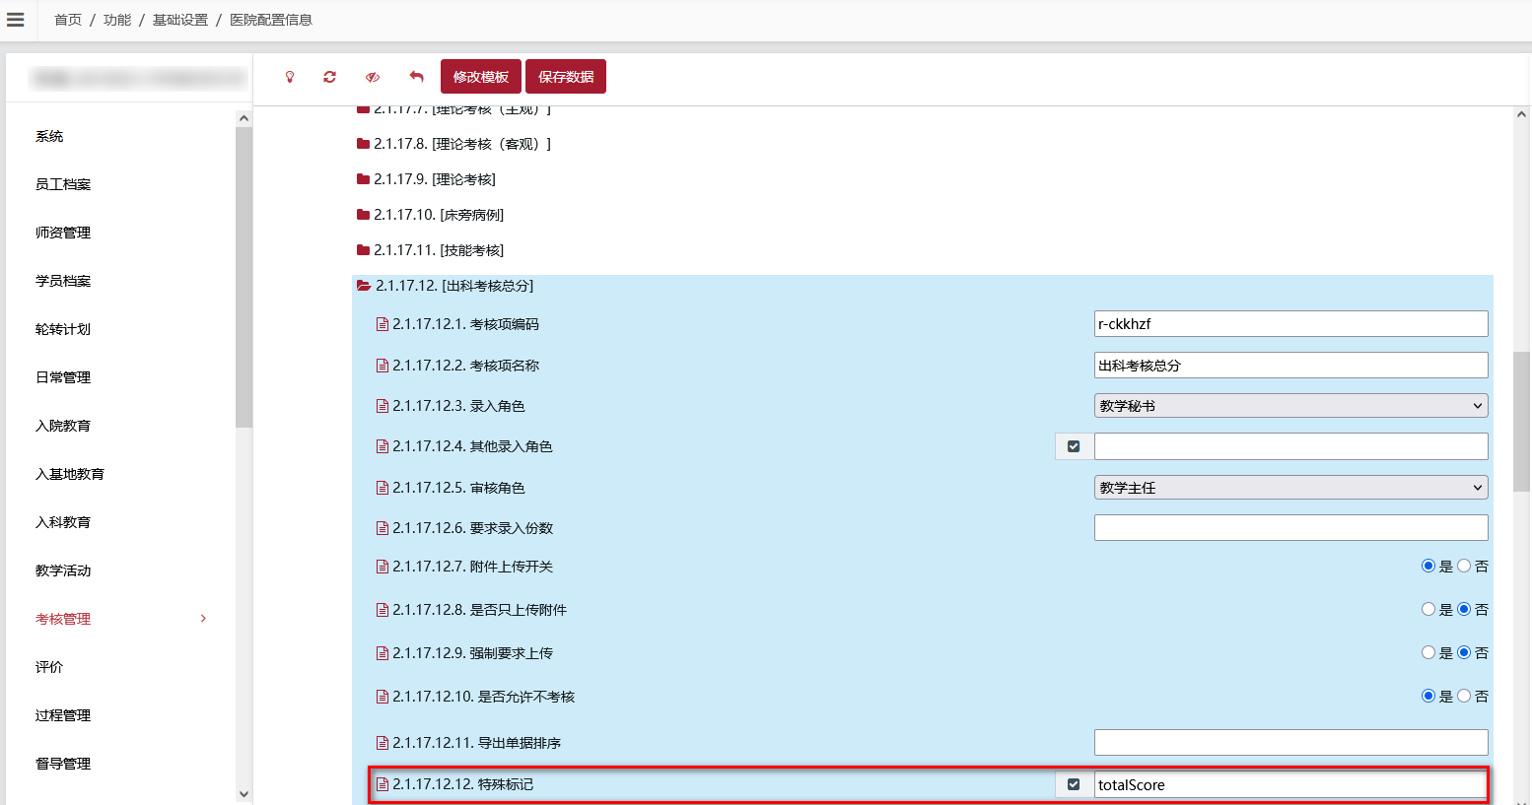
Task: Click document icon for 导出单据排序
Action: click(x=383, y=743)
